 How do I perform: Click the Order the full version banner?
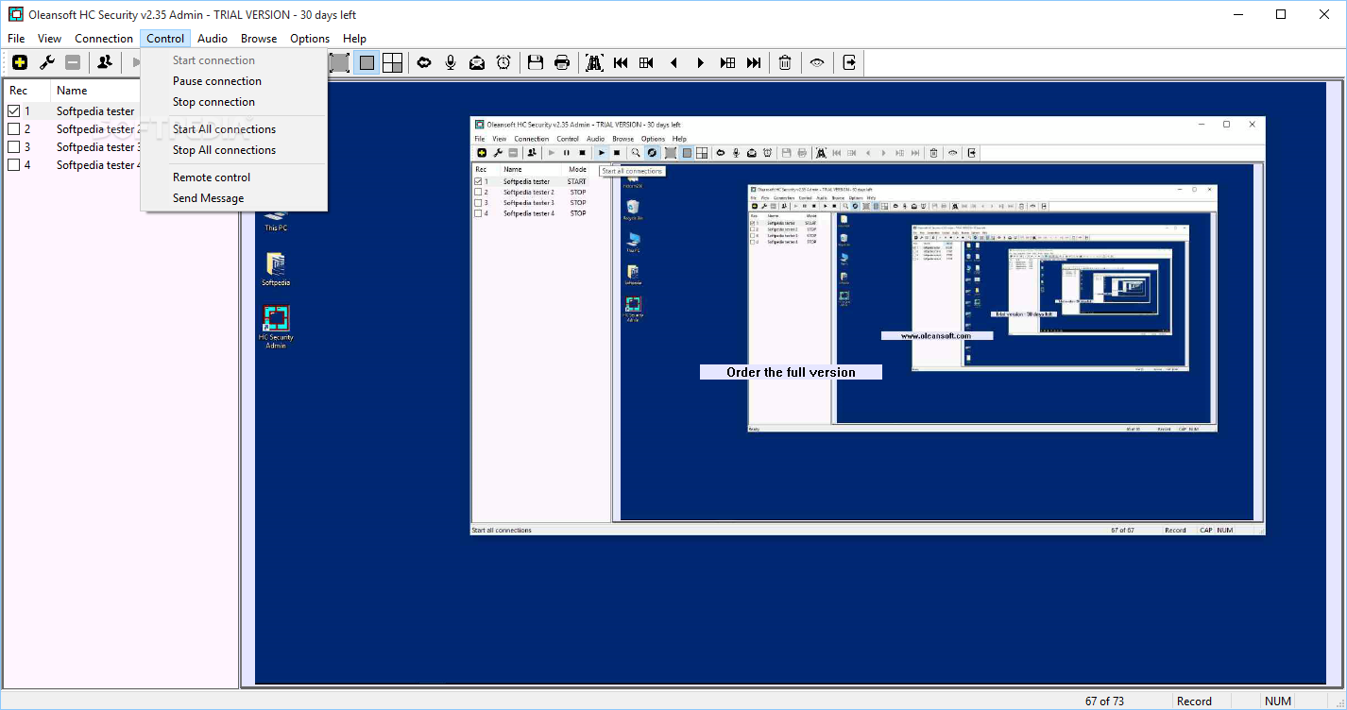point(791,372)
